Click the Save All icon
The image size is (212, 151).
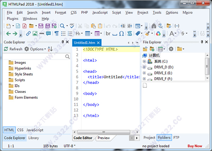coord(47,26)
